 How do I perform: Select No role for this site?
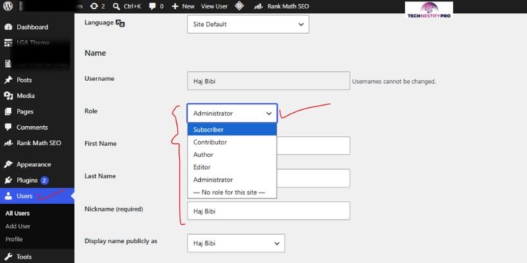tap(232, 192)
